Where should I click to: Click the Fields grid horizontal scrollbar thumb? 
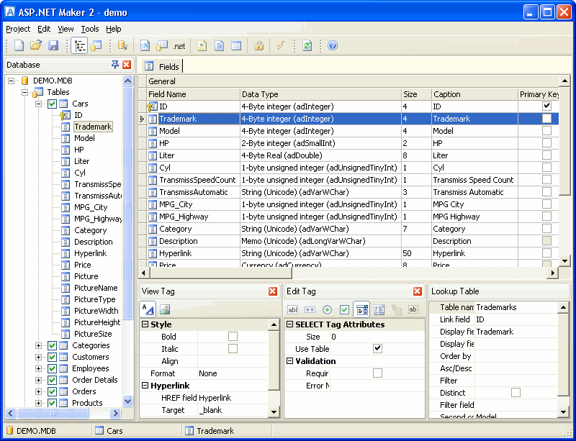[221, 273]
